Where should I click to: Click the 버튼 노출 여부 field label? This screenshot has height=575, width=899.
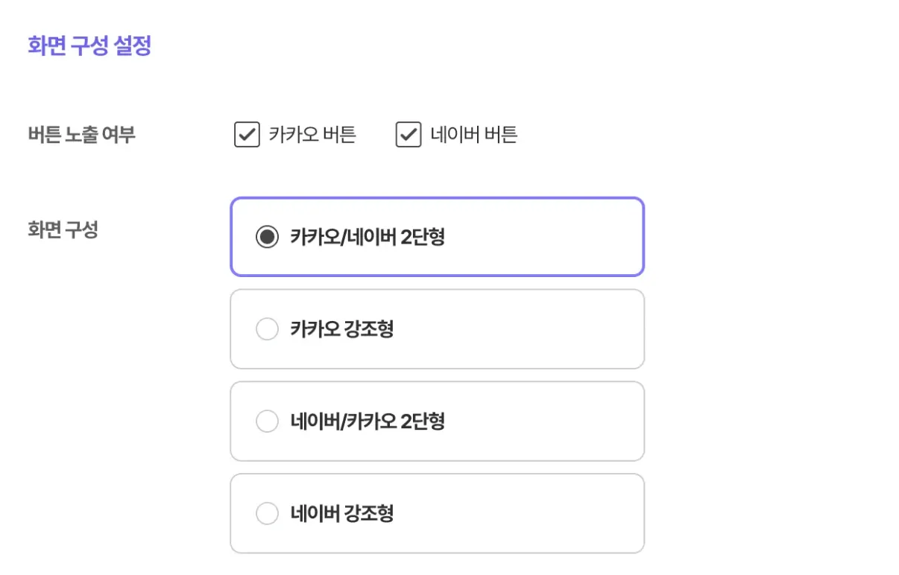81,135
